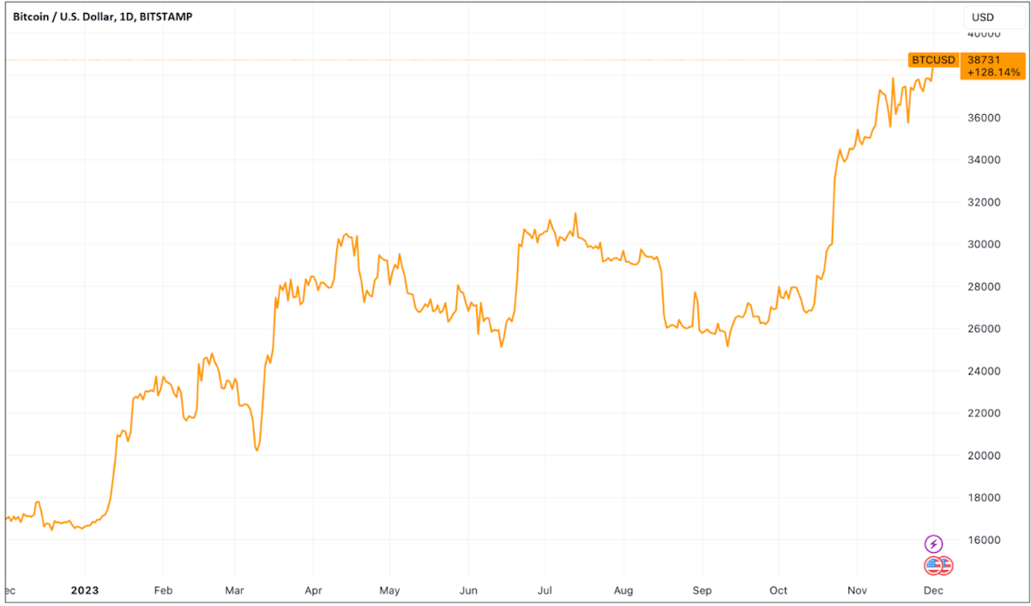The height and width of the screenshot is (606, 1031).
Task: Click the 16000 price axis label
Action: point(984,540)
